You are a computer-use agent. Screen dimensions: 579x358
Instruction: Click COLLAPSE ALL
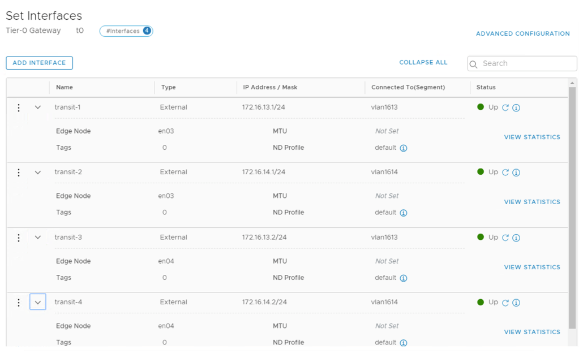pos(423,62)
